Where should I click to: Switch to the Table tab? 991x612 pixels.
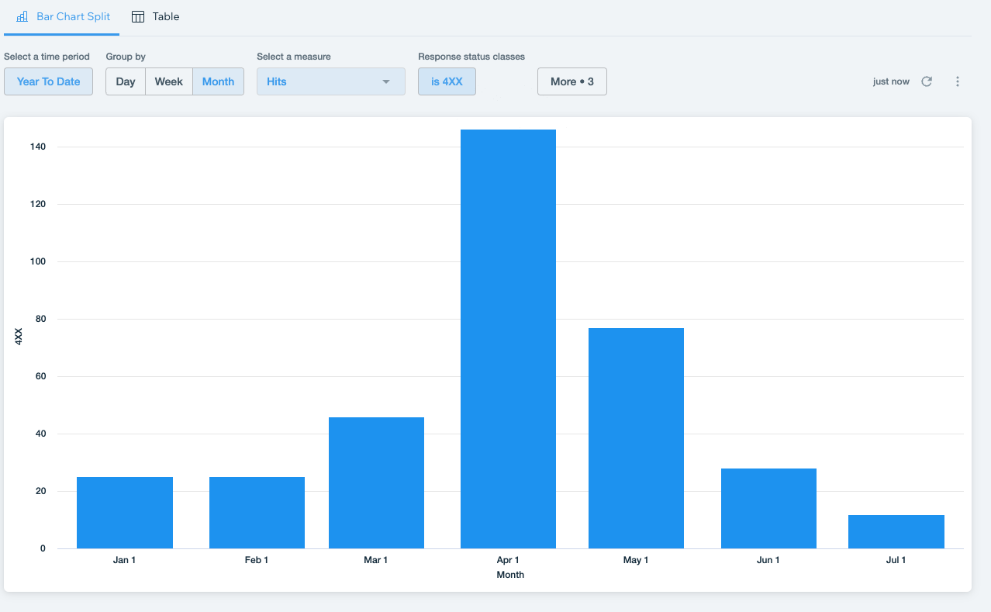pos(156,16)
